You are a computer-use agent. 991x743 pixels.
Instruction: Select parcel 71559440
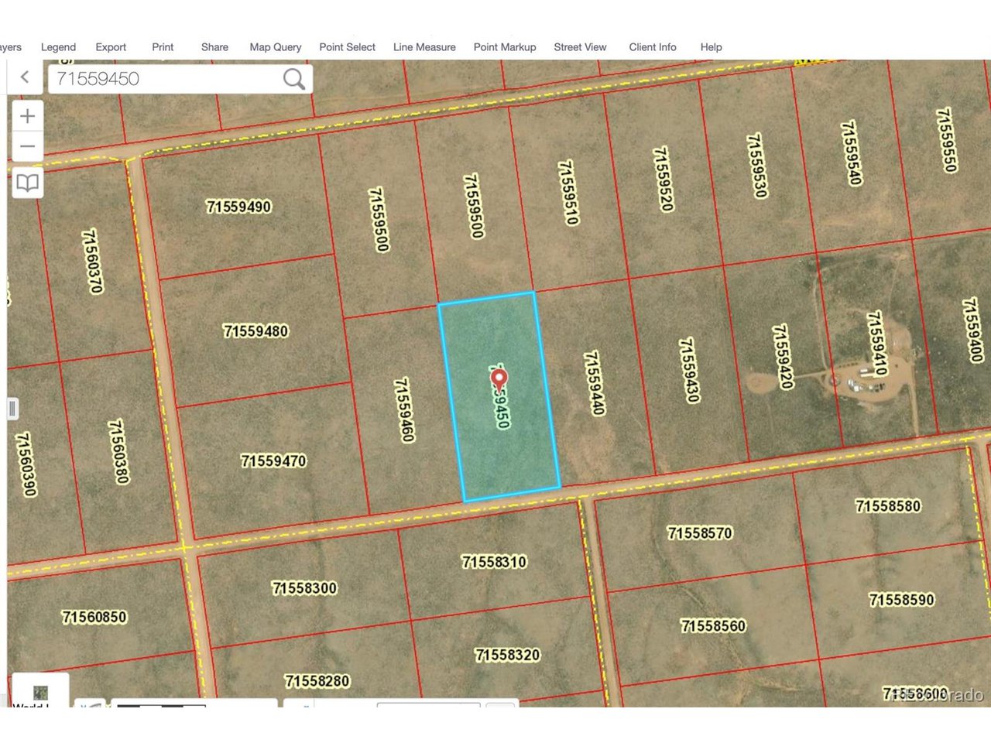pyautogui.click(x=593, y=383)
